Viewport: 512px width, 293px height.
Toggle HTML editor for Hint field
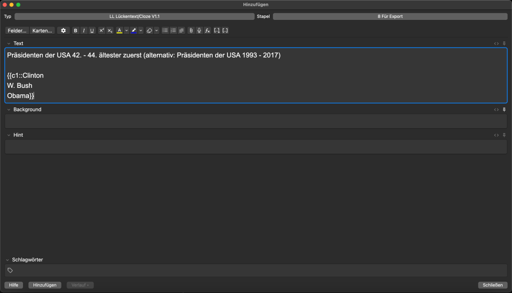496,135
